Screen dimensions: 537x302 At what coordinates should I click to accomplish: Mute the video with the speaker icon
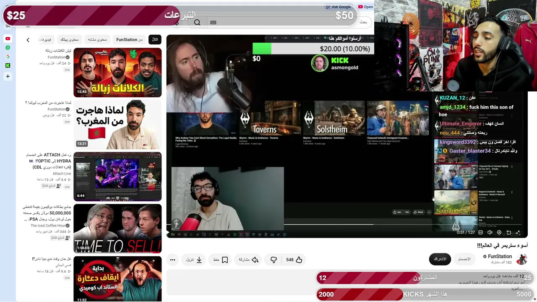pos(490,232)
